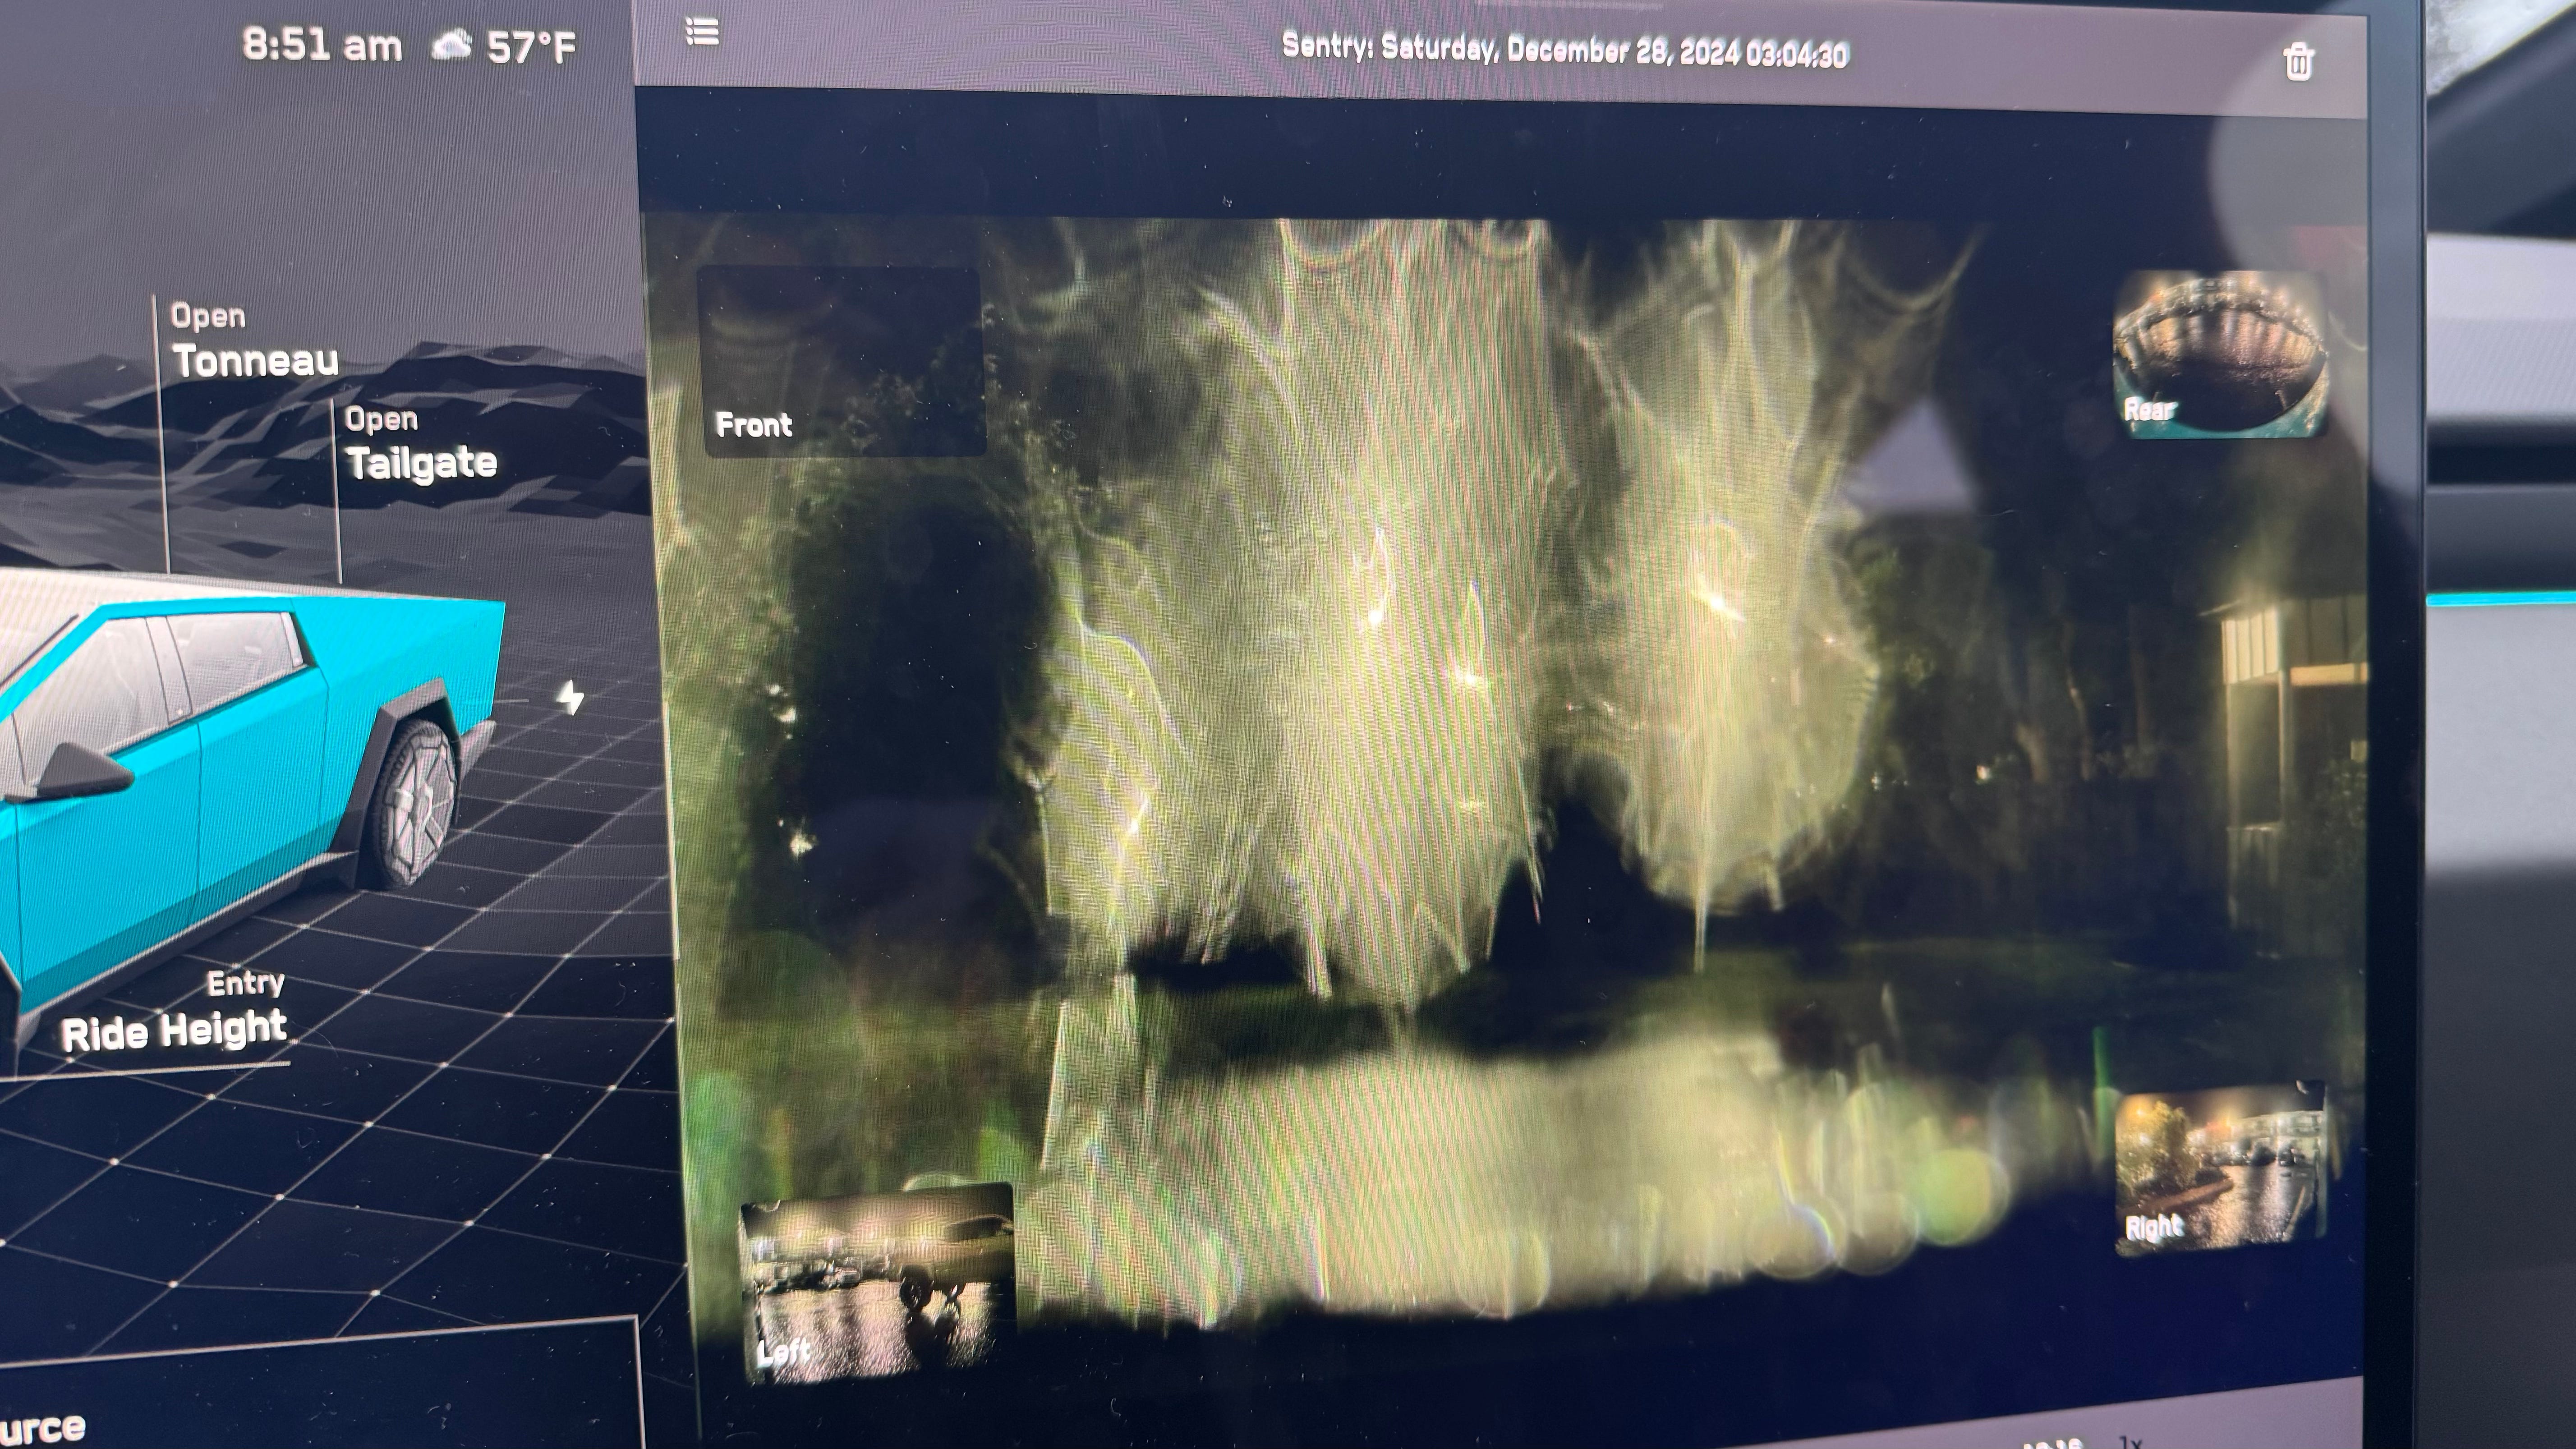The width and height of the screenshot is (2576, 1449).
Task: Switch to the Left camera thumbnail
Action: pos(877,1283)
